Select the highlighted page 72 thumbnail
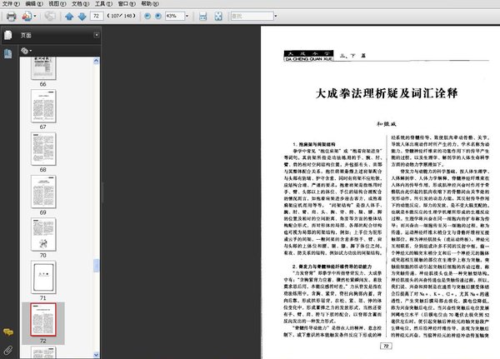 tap(43, 320)
